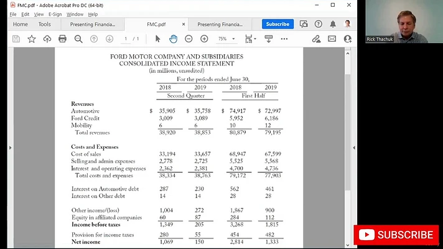Image resolution: width=443 pixels, height=249 pixels.
Task: Click the 'Income before taxes' label
Action: [96, 225]
